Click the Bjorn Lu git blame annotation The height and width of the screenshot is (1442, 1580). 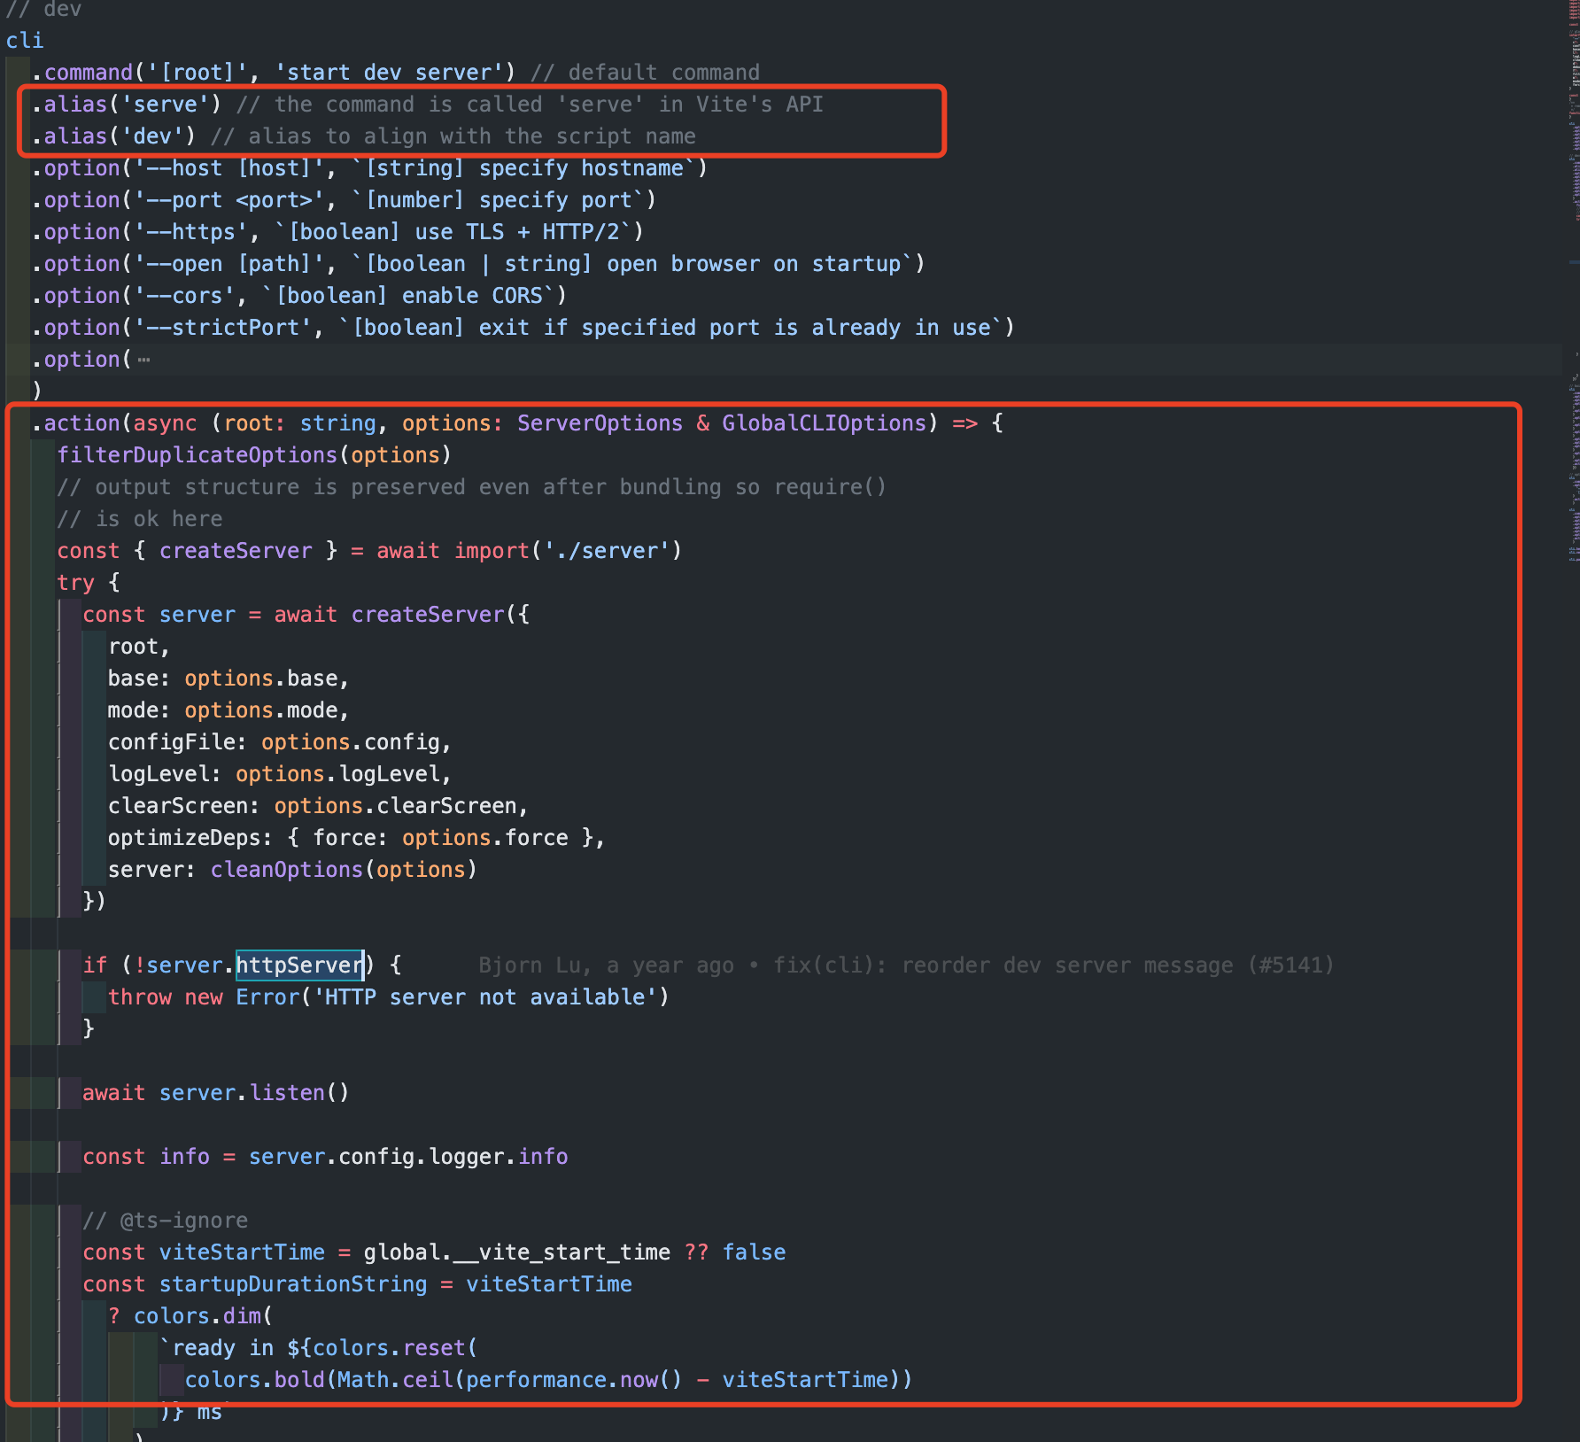pos(906,965)
